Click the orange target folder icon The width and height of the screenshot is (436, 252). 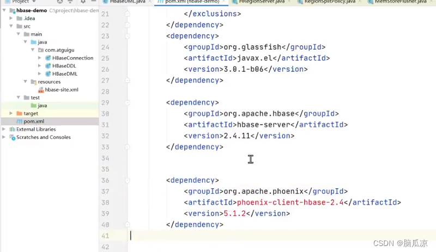(19, 113)
